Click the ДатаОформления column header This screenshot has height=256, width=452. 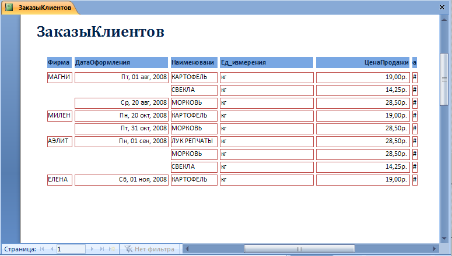(x=121, y=62)
